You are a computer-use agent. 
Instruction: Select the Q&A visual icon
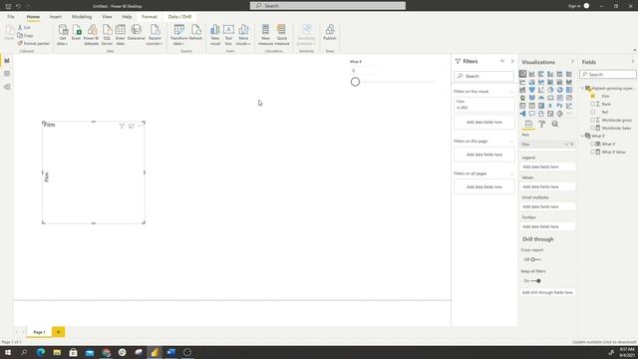531,114
